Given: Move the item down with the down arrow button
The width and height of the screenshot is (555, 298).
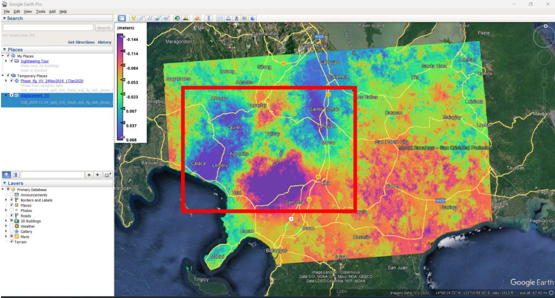Looking at the screenshot, I should pos(98,174).
